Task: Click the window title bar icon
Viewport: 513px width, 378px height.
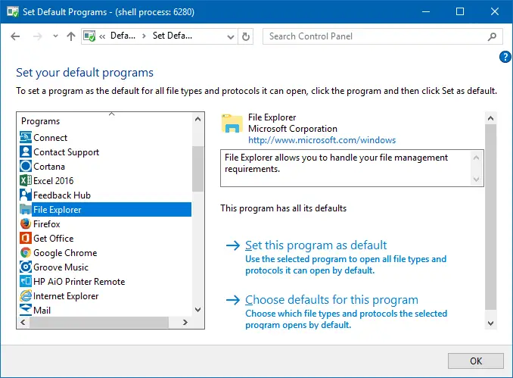Action: point(13,12)
